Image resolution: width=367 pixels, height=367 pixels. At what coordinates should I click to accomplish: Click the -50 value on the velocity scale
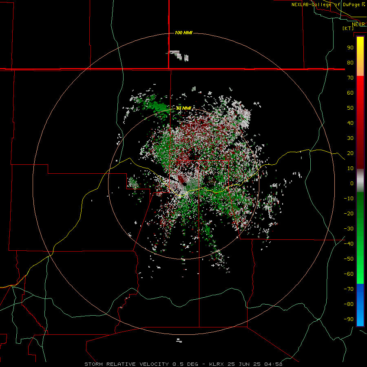coord(349,259)
